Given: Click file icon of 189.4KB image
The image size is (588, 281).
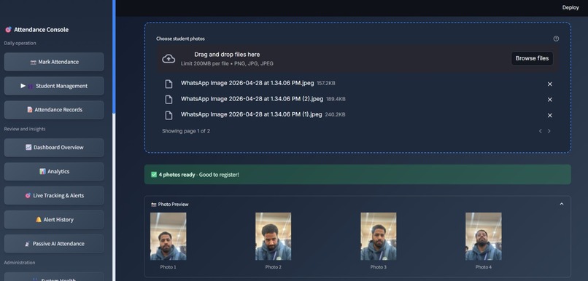Looking at the screenshot, I should coord(169,100).
